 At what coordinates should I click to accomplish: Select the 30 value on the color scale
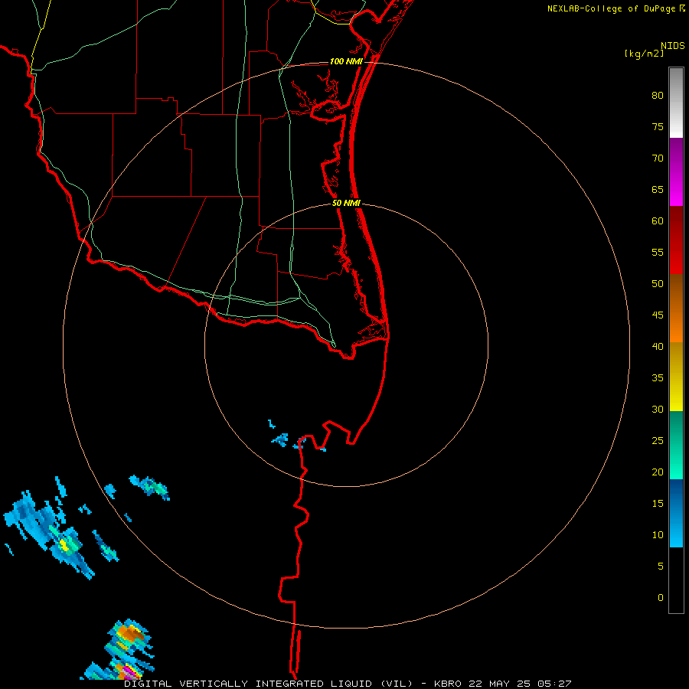pyautogui.click(x=658, y=409)
